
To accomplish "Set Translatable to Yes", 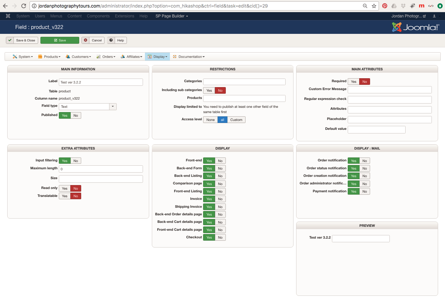I will pyautogui.click(x=65, y=196).
